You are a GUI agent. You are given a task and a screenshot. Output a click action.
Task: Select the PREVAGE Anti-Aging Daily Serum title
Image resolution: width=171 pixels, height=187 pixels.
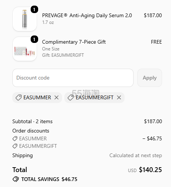pos(87,15)
